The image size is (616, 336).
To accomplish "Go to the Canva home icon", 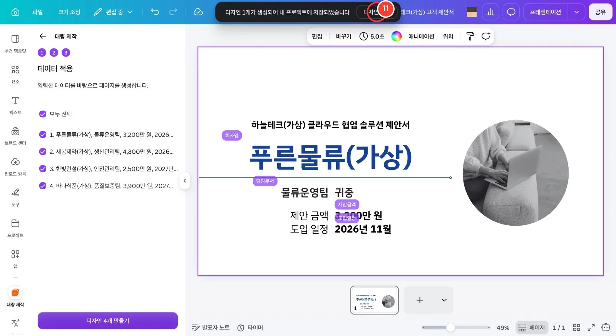I will [x=15, y=12].
